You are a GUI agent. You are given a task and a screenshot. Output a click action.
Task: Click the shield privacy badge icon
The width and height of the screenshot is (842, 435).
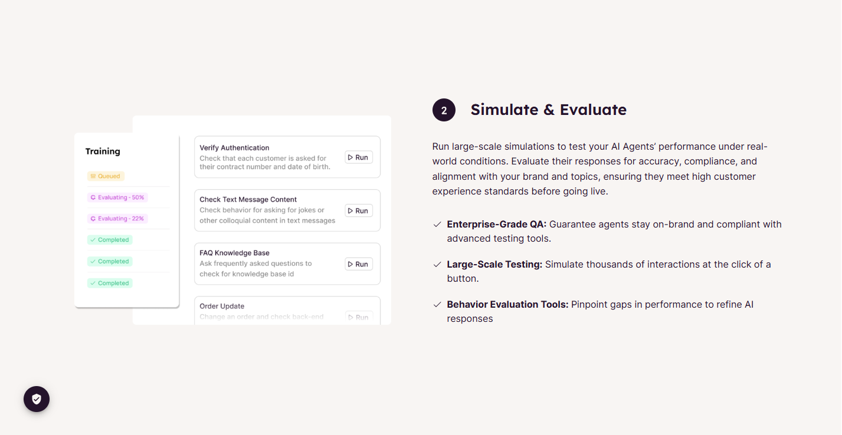[37, 399]
